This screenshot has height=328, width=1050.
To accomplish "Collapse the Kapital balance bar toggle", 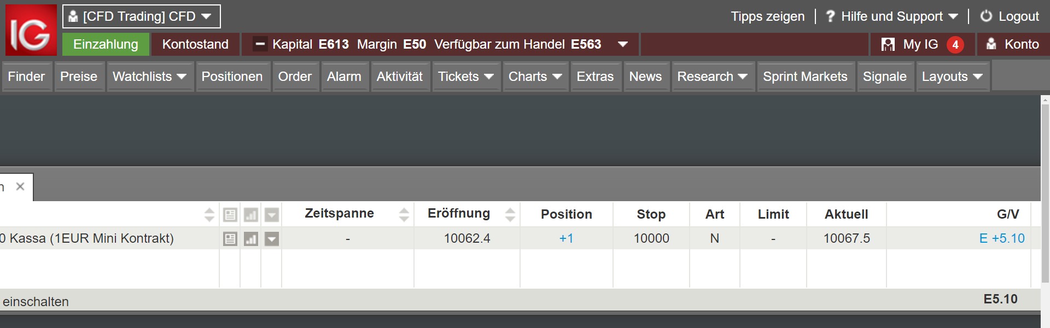I will (x=260, y=44).
